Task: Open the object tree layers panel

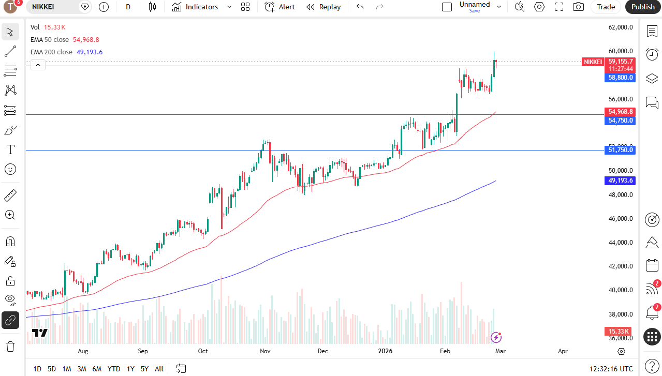Action: 652,78
